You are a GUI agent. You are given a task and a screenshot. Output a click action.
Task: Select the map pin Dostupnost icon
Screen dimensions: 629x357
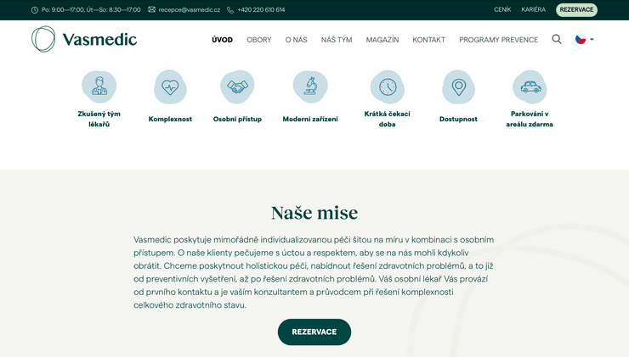pos(458,86)
